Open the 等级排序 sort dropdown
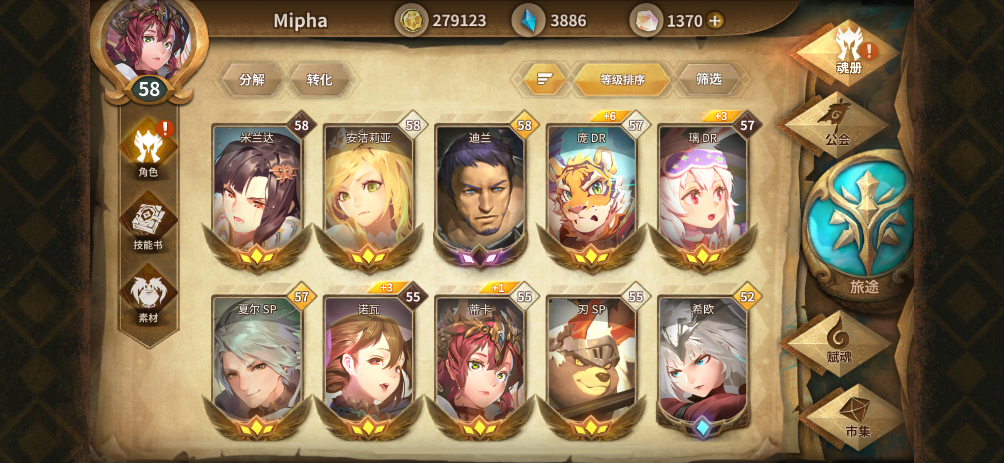This screenshot has height=463, width=1004. 622,80
